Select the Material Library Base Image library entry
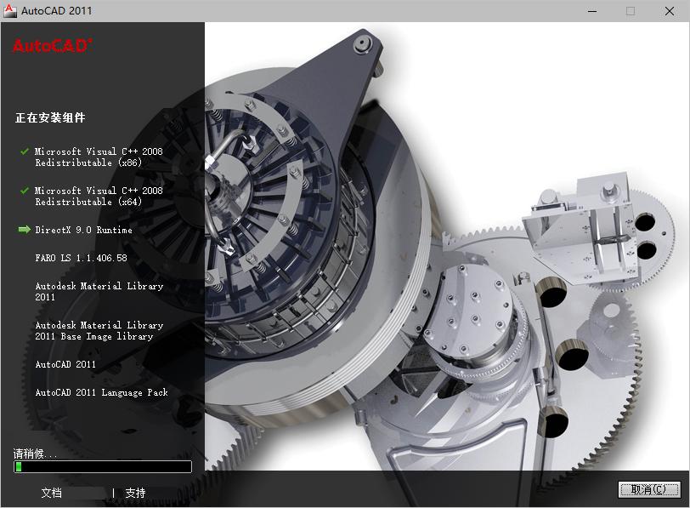The image size is (690, 508). [99, 330]
